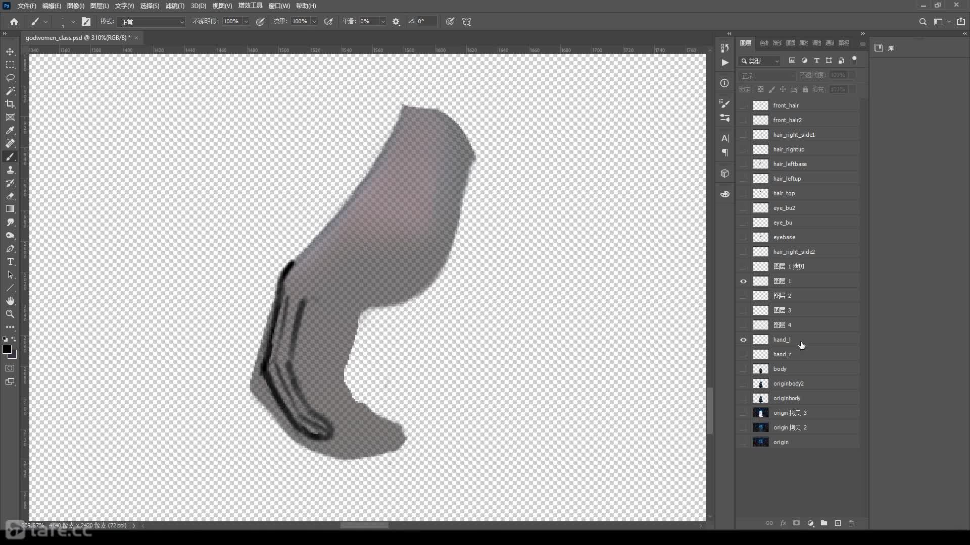Viewport: 970px width, 545px height.
Task: Open the History panel icon
Action: 725,47
